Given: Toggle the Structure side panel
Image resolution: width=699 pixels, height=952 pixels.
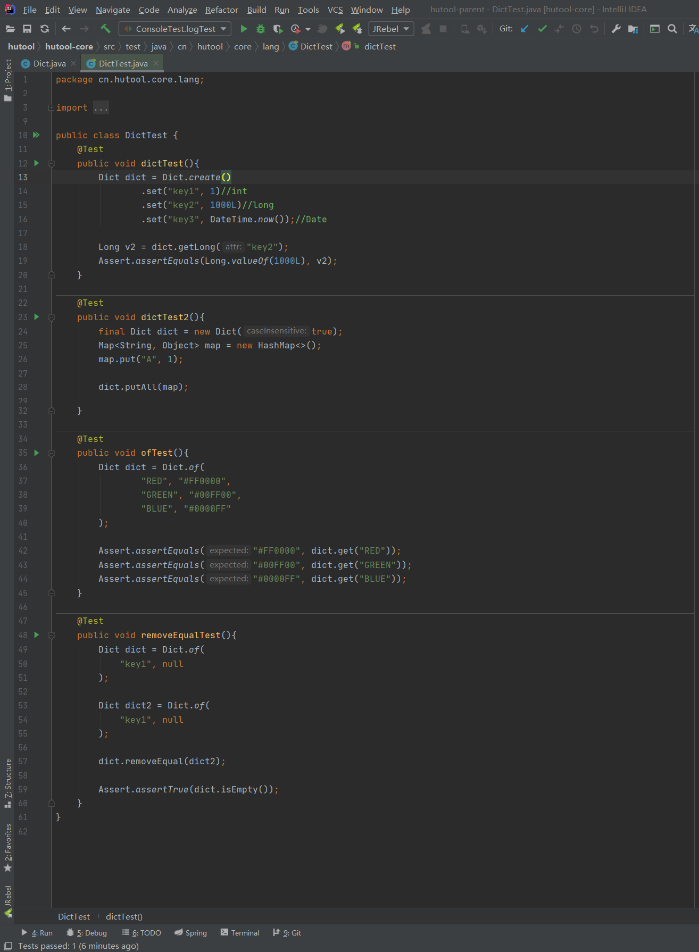Looking at the screenshot, I should coord(7,783).
